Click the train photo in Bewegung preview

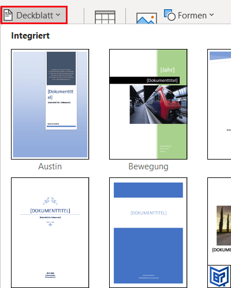pyautogui.click(x=158, y=104)
